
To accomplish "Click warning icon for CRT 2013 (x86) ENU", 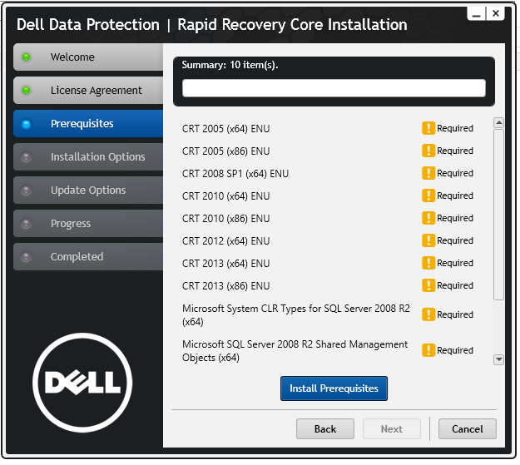I will point(428,285).
